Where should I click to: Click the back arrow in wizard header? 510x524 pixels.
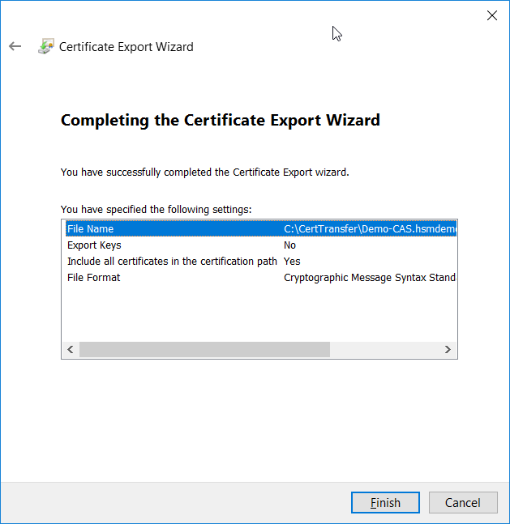pyautogui.click(x=15, y=46)
